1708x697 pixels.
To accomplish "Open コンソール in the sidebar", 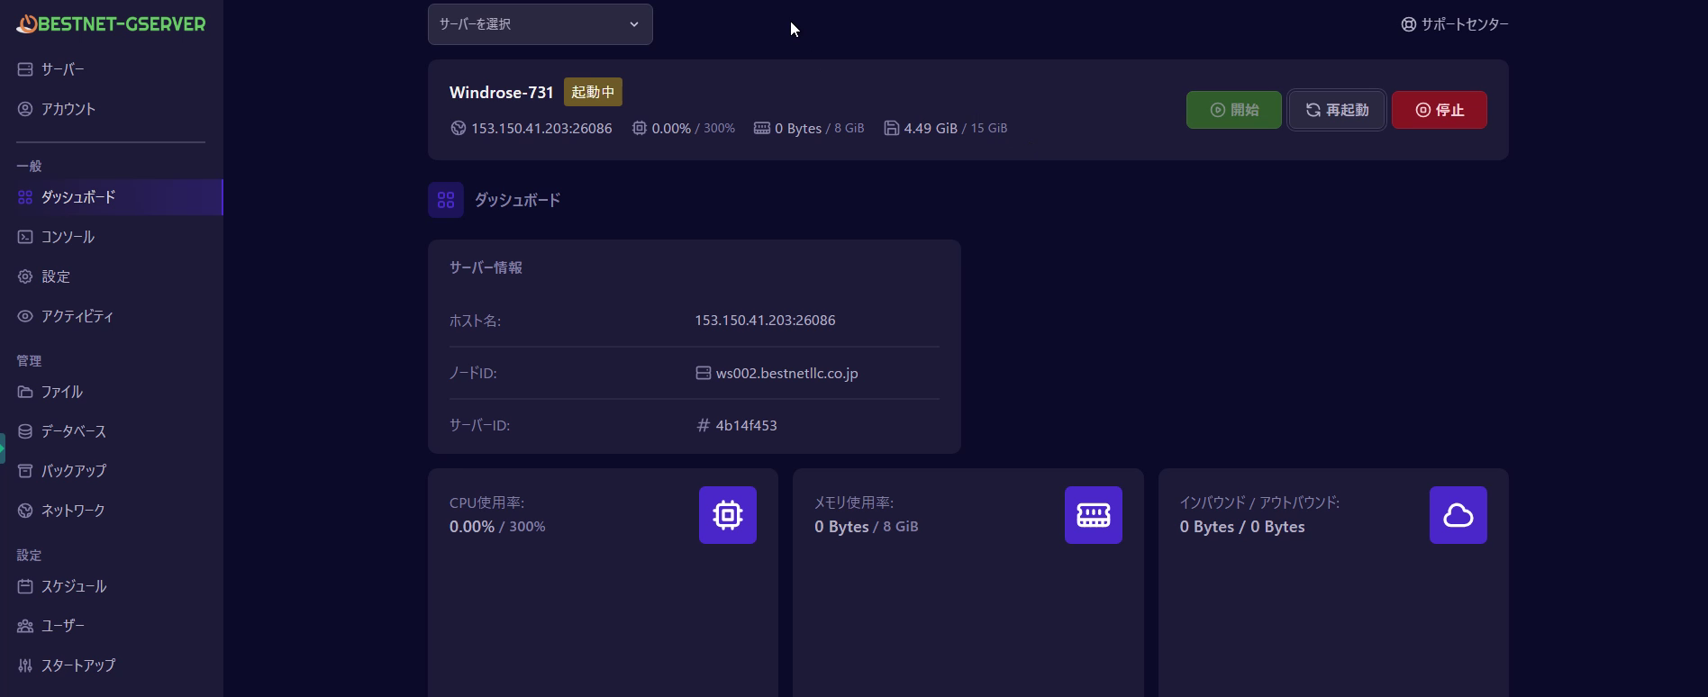I will pos(68,237).
